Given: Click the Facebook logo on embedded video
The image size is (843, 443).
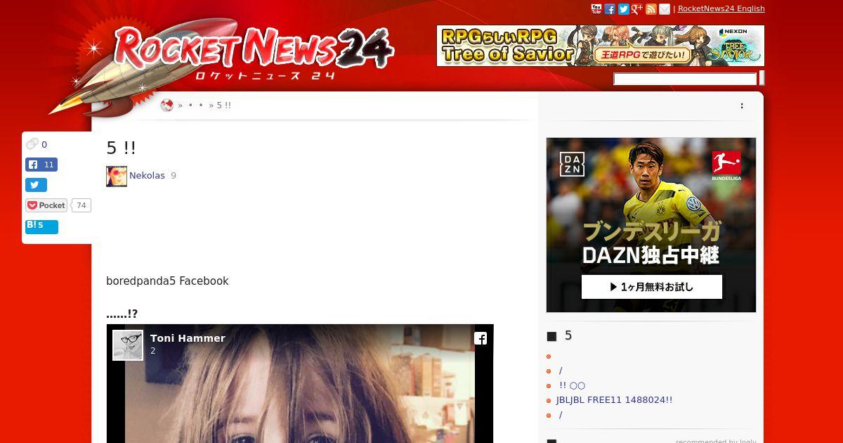Looking at the screenshot, I should (x=481, y=338).
